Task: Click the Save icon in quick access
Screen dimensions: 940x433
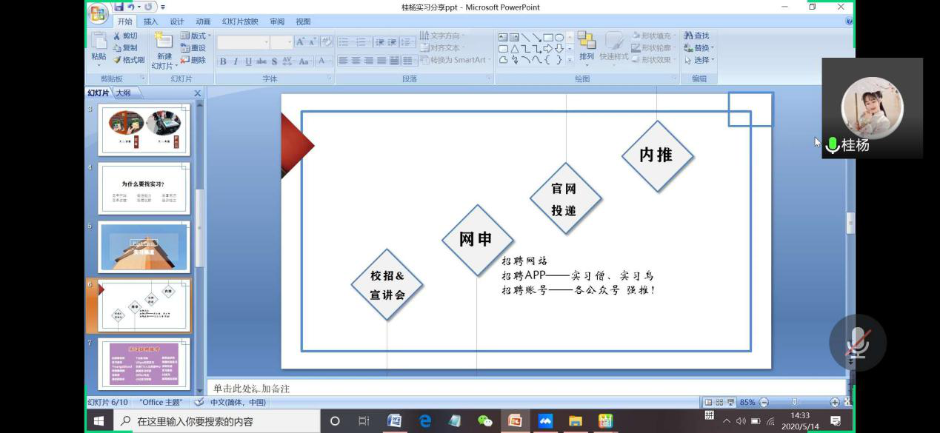Action: [x=119, y=7]
